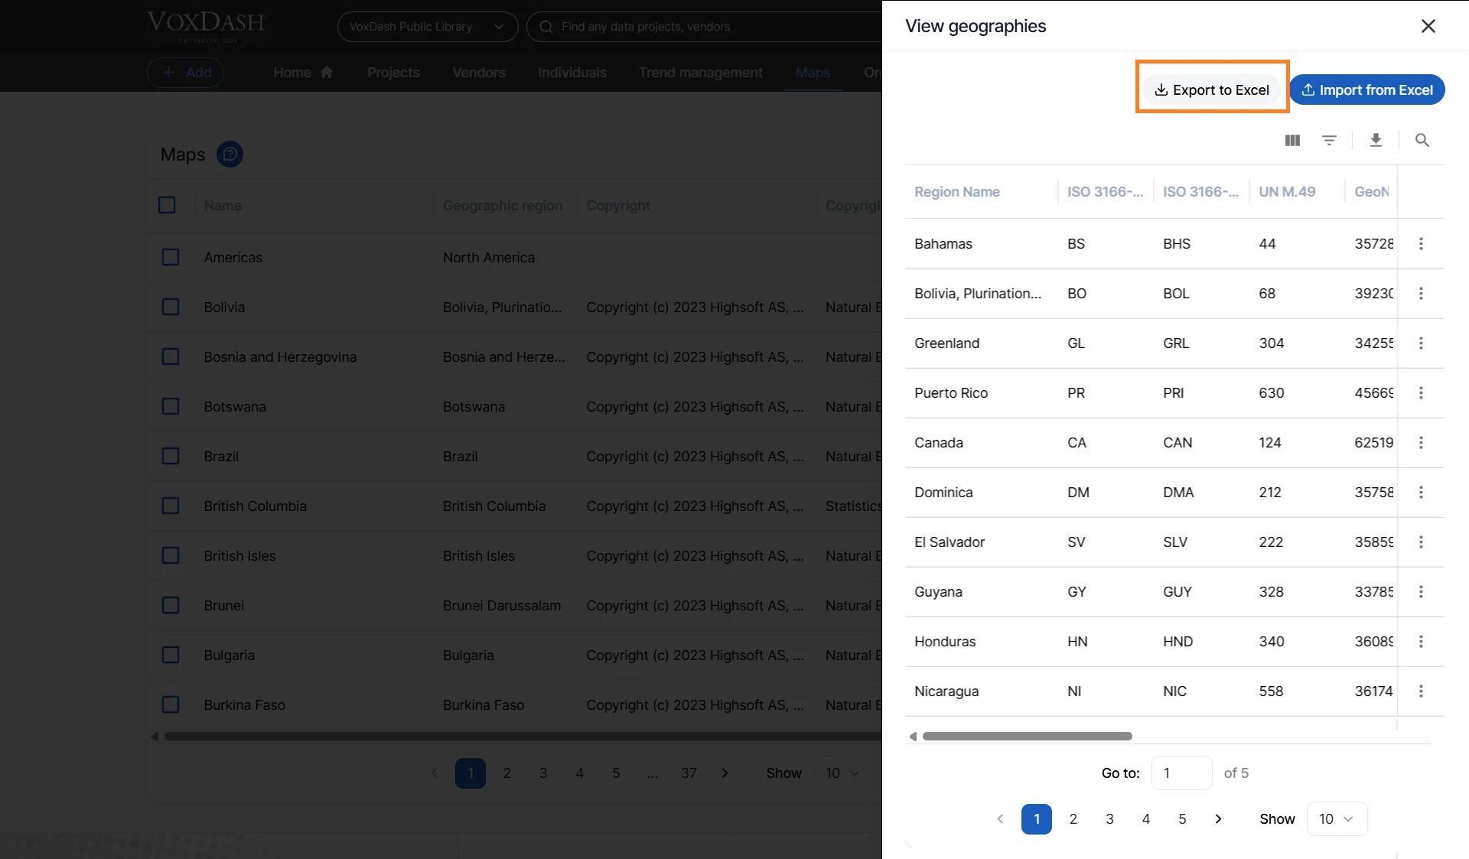This screenshot has width=1469, height=859.
Task: Open the Individuals menu
Action: [572, 73]
